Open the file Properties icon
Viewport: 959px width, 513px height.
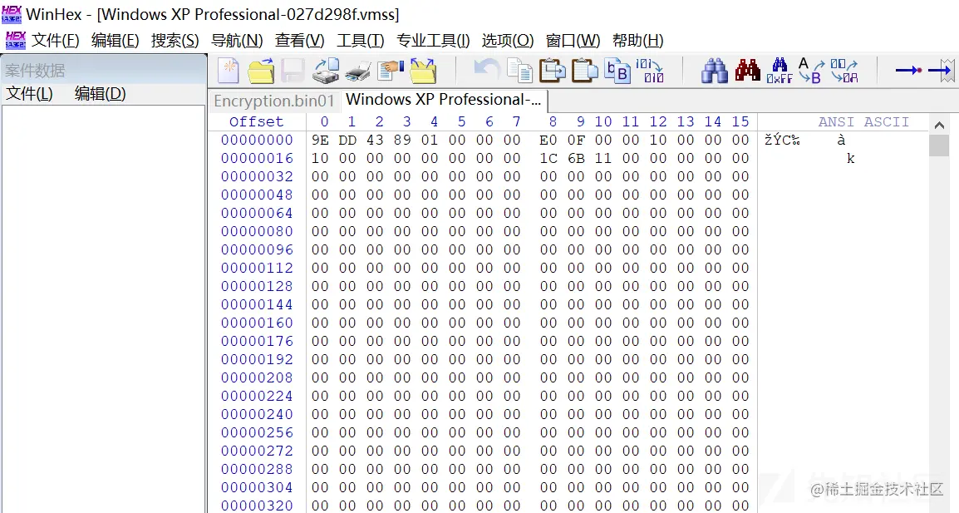coord(391,71)
